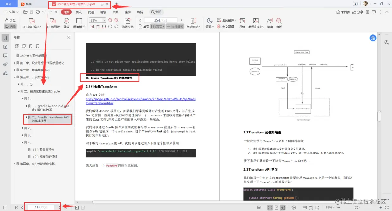Screen dimensions: 392x211
Task: Go to previous page arrow in toolbar
Action: click(140, 20)
